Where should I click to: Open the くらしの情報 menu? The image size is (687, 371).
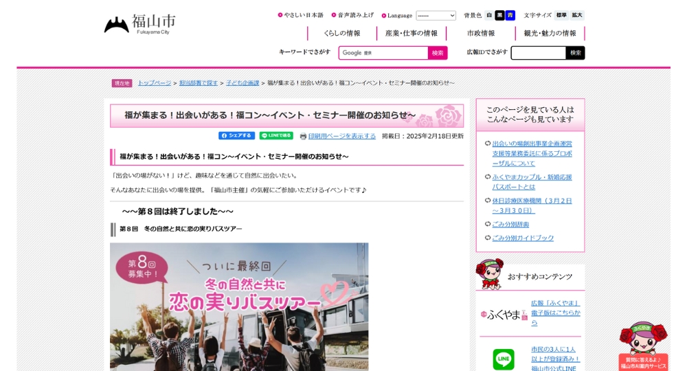[x=341, y=33]
